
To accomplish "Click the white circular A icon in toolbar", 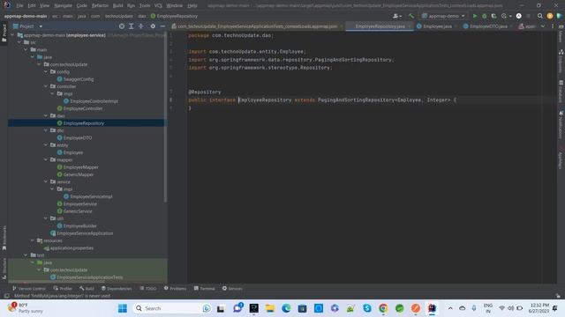I will [x=519, y=16].
